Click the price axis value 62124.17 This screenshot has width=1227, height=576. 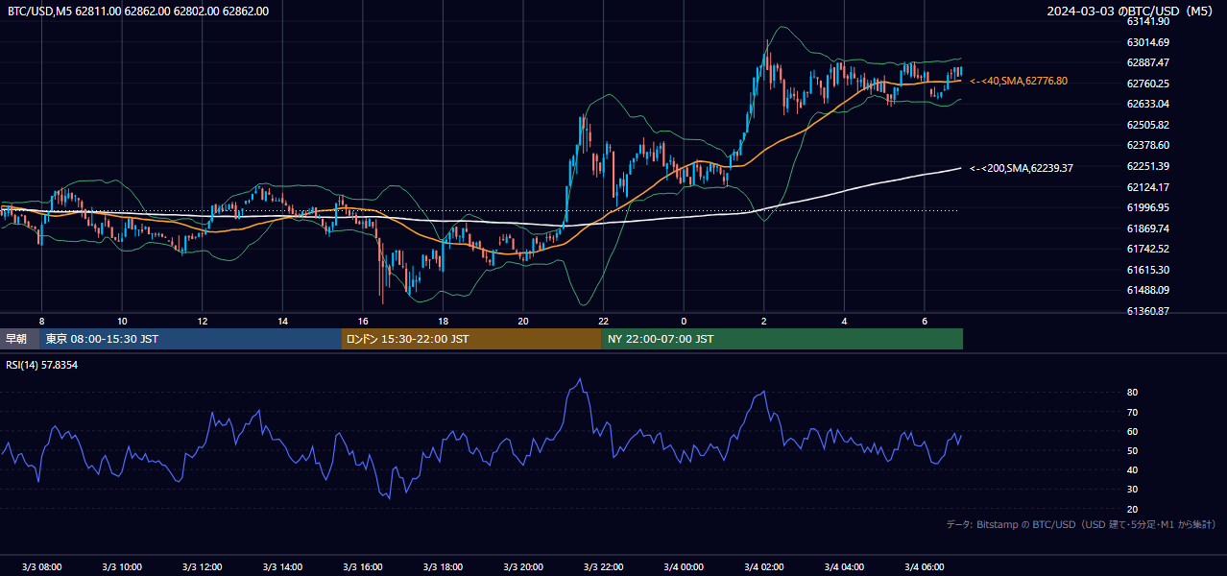pos(1147,187)
